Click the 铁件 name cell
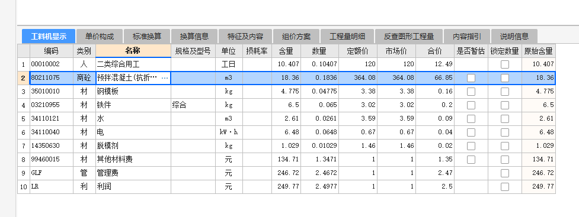579x217 pixels. (x=133, y=105)
